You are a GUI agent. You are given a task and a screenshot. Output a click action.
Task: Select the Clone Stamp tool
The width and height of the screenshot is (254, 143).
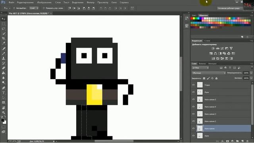pos(4,58)
